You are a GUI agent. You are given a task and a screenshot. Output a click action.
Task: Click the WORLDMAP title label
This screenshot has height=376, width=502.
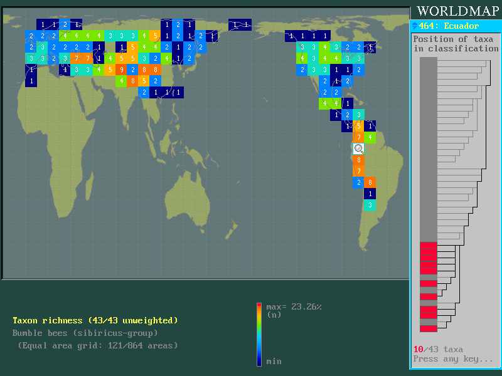pos(456,11)
